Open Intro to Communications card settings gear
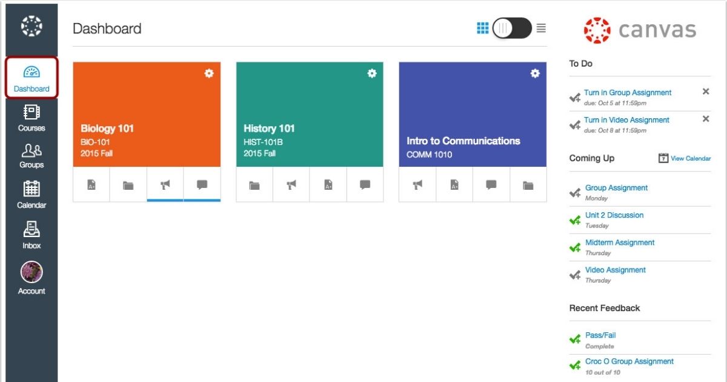Viewport: 727px width, 382px height. point(535,73)
